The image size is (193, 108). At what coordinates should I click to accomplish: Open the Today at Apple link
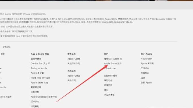coord(39,68)
